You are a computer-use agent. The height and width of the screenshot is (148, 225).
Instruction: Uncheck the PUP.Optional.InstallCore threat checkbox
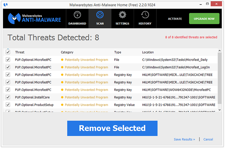pos(8,97)
